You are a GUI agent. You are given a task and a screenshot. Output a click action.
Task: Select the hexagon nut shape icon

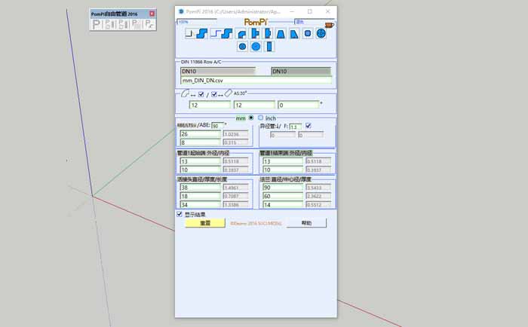coord(308,34)
